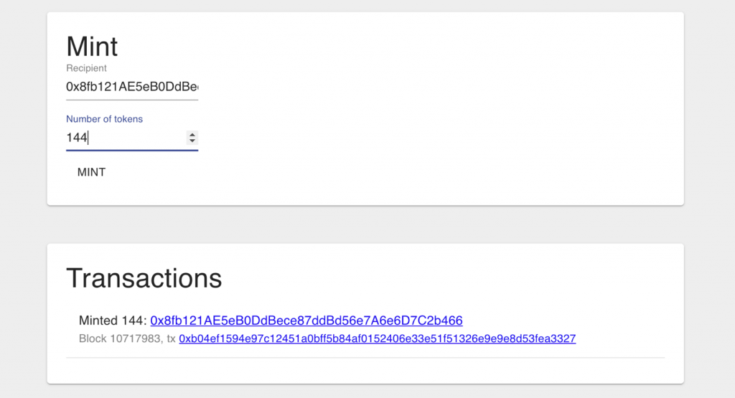
Task: Click the Block 10717983 text
Action: 121,338
